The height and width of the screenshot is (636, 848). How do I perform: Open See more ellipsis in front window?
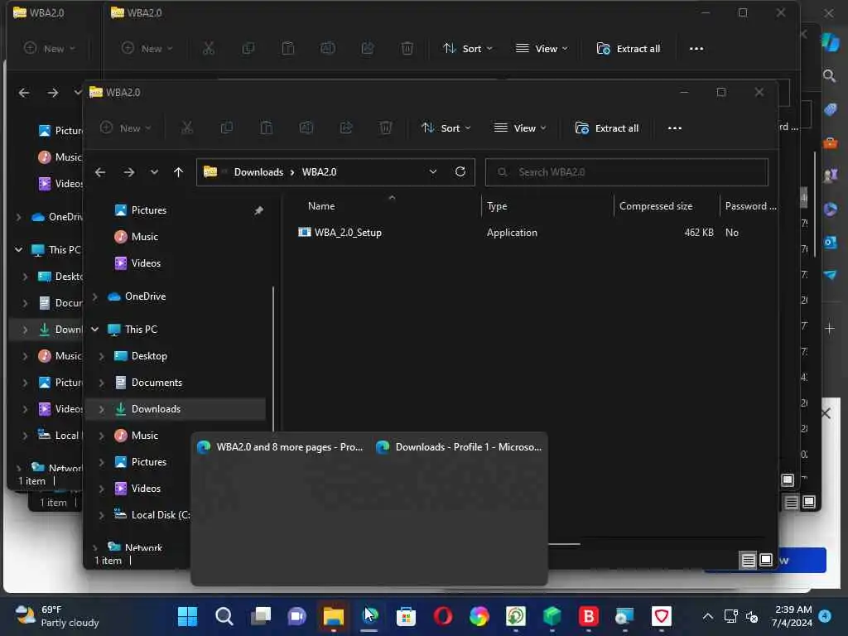point(674,128)
